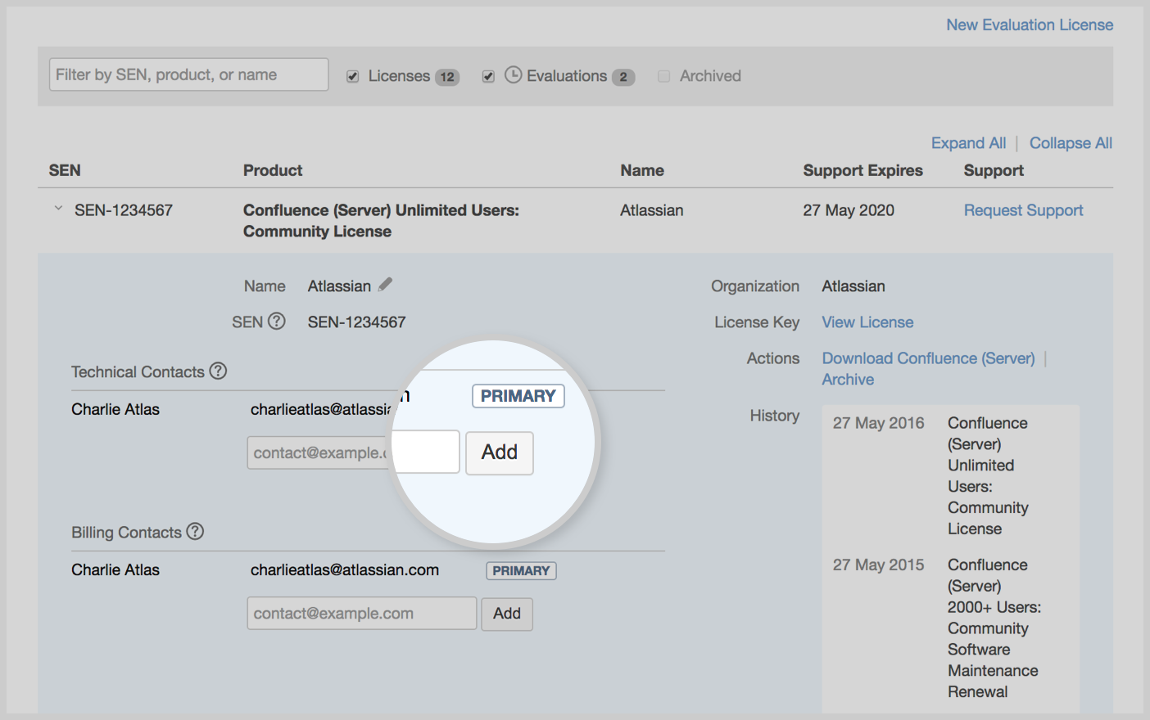Viewport: 1150px width, 720px height.
Task: Click Add button under Billing Contacts
Action: point(507,614)
